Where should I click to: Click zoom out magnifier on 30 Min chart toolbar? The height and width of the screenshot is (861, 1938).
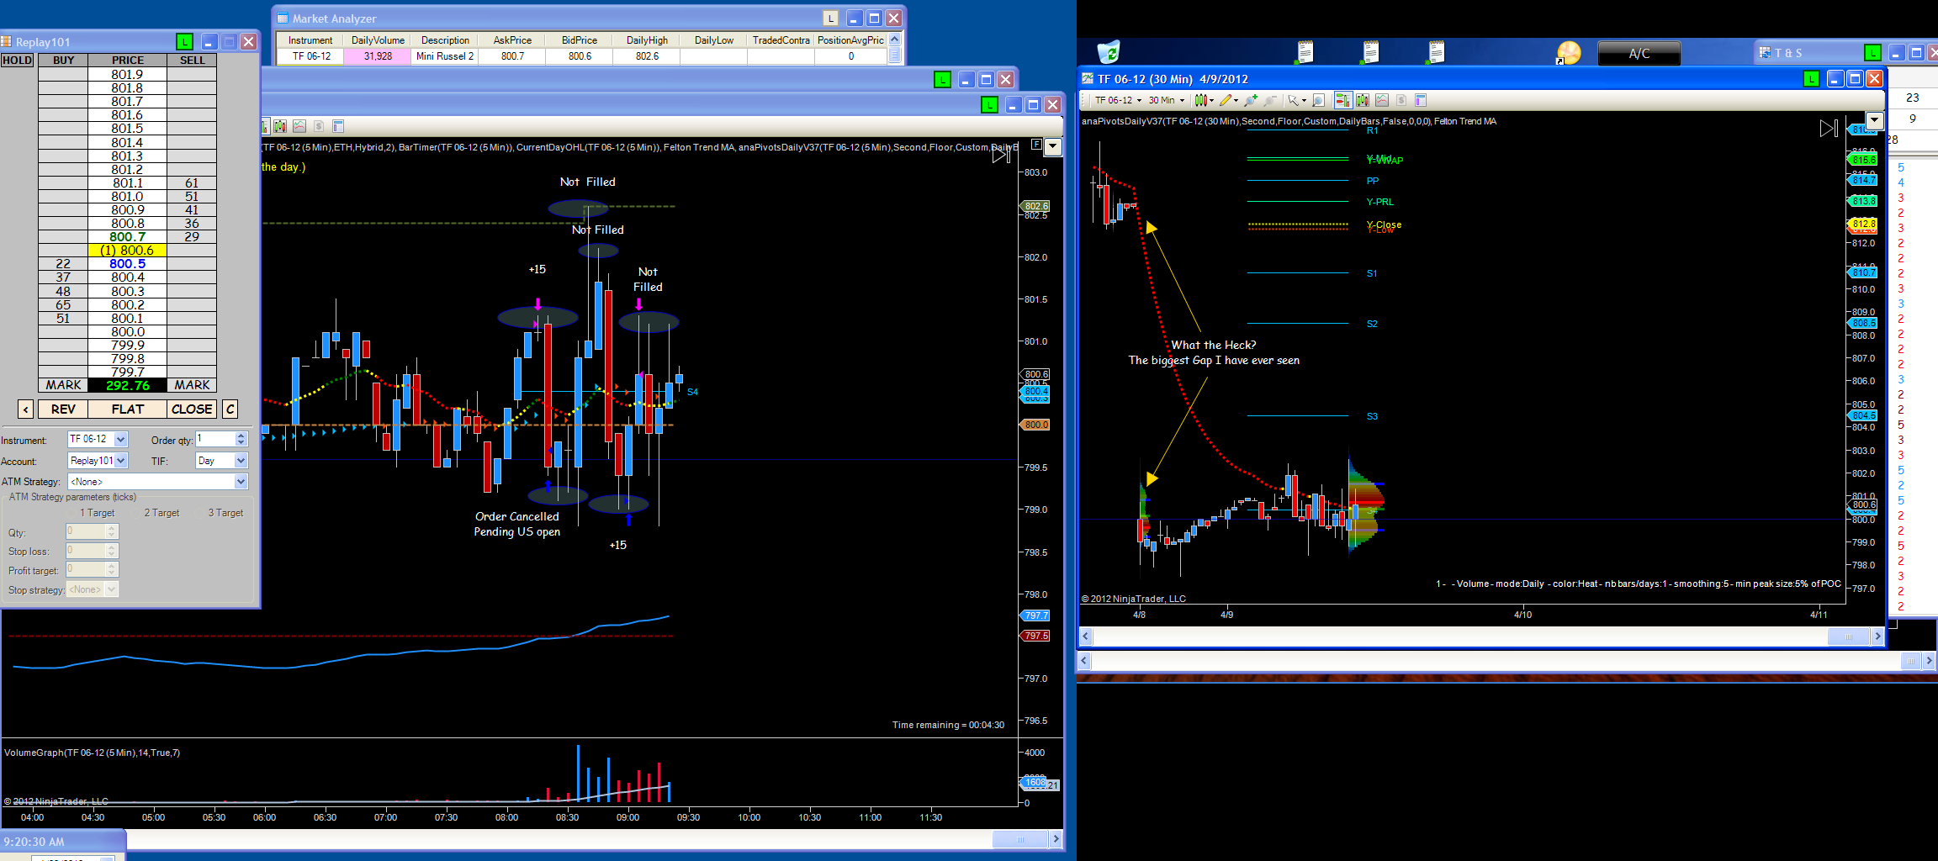(1270, 100)
